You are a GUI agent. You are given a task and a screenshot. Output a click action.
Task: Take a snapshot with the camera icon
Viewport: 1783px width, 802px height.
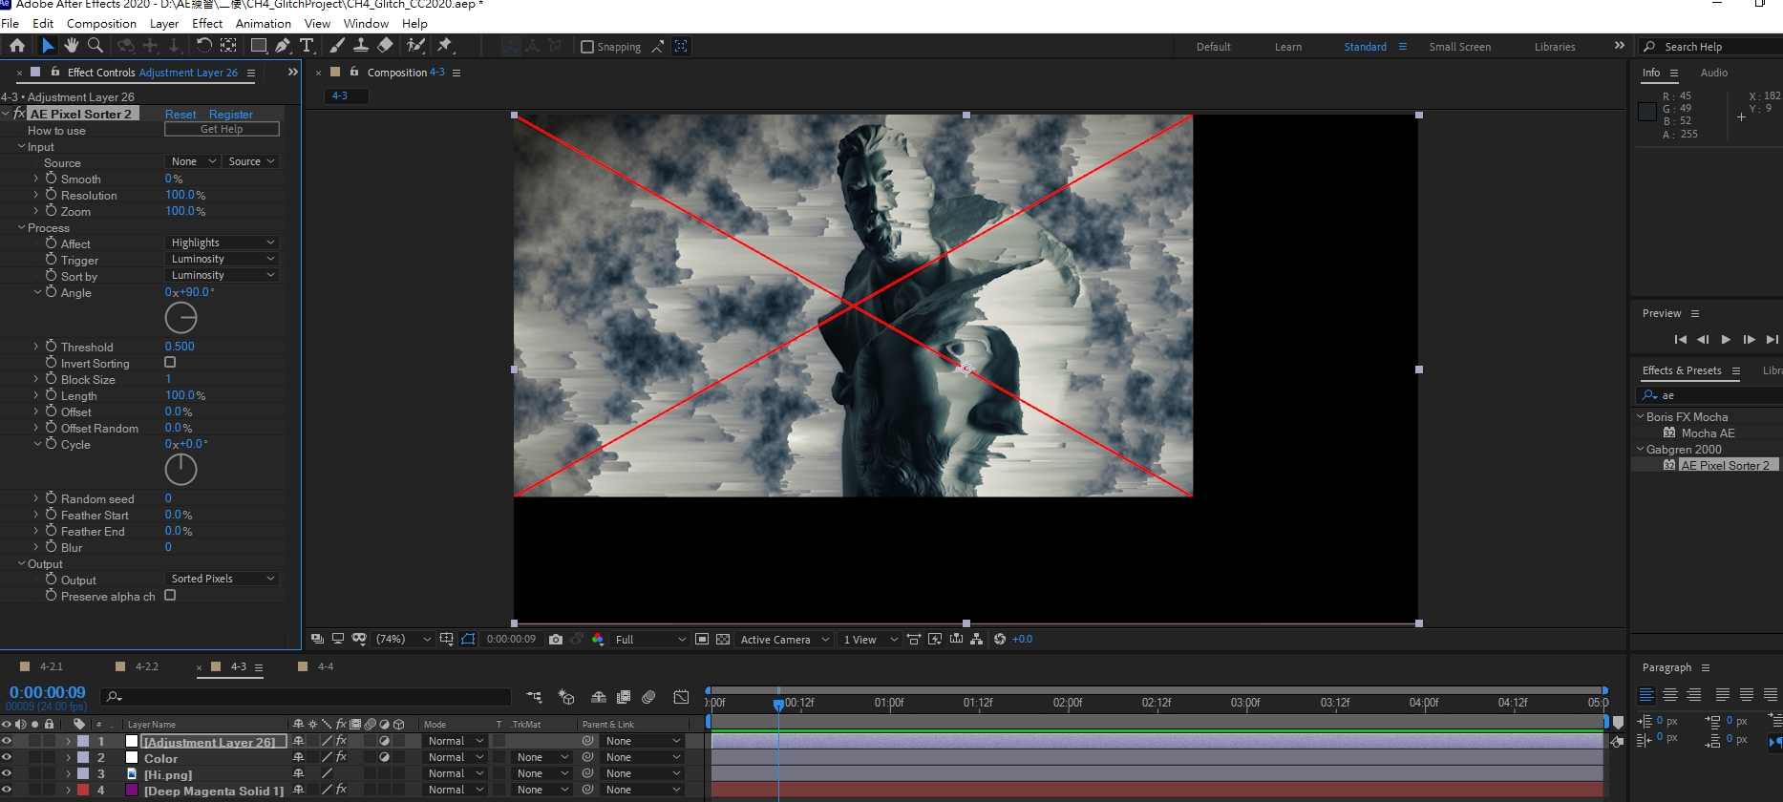[x=556, y=640]
